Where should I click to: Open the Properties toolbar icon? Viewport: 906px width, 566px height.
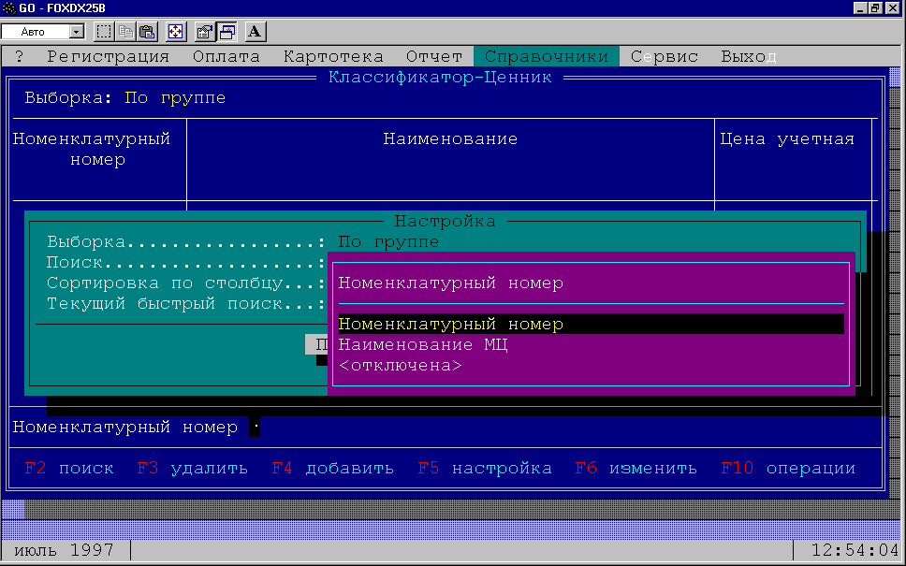(204, 31)
